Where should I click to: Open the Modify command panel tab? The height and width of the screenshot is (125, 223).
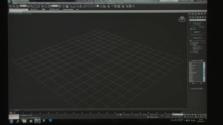(x=193, y=14)
